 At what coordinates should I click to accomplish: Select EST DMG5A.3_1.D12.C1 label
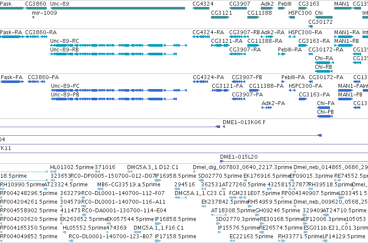point(153,167)
